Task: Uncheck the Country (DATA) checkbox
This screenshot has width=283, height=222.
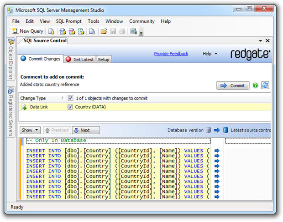Action: click(70, 107)
